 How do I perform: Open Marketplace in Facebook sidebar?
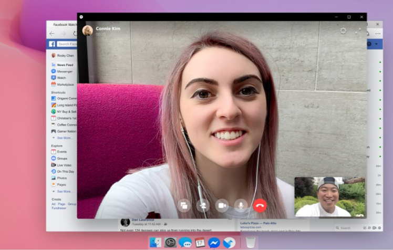coord(63,85)
